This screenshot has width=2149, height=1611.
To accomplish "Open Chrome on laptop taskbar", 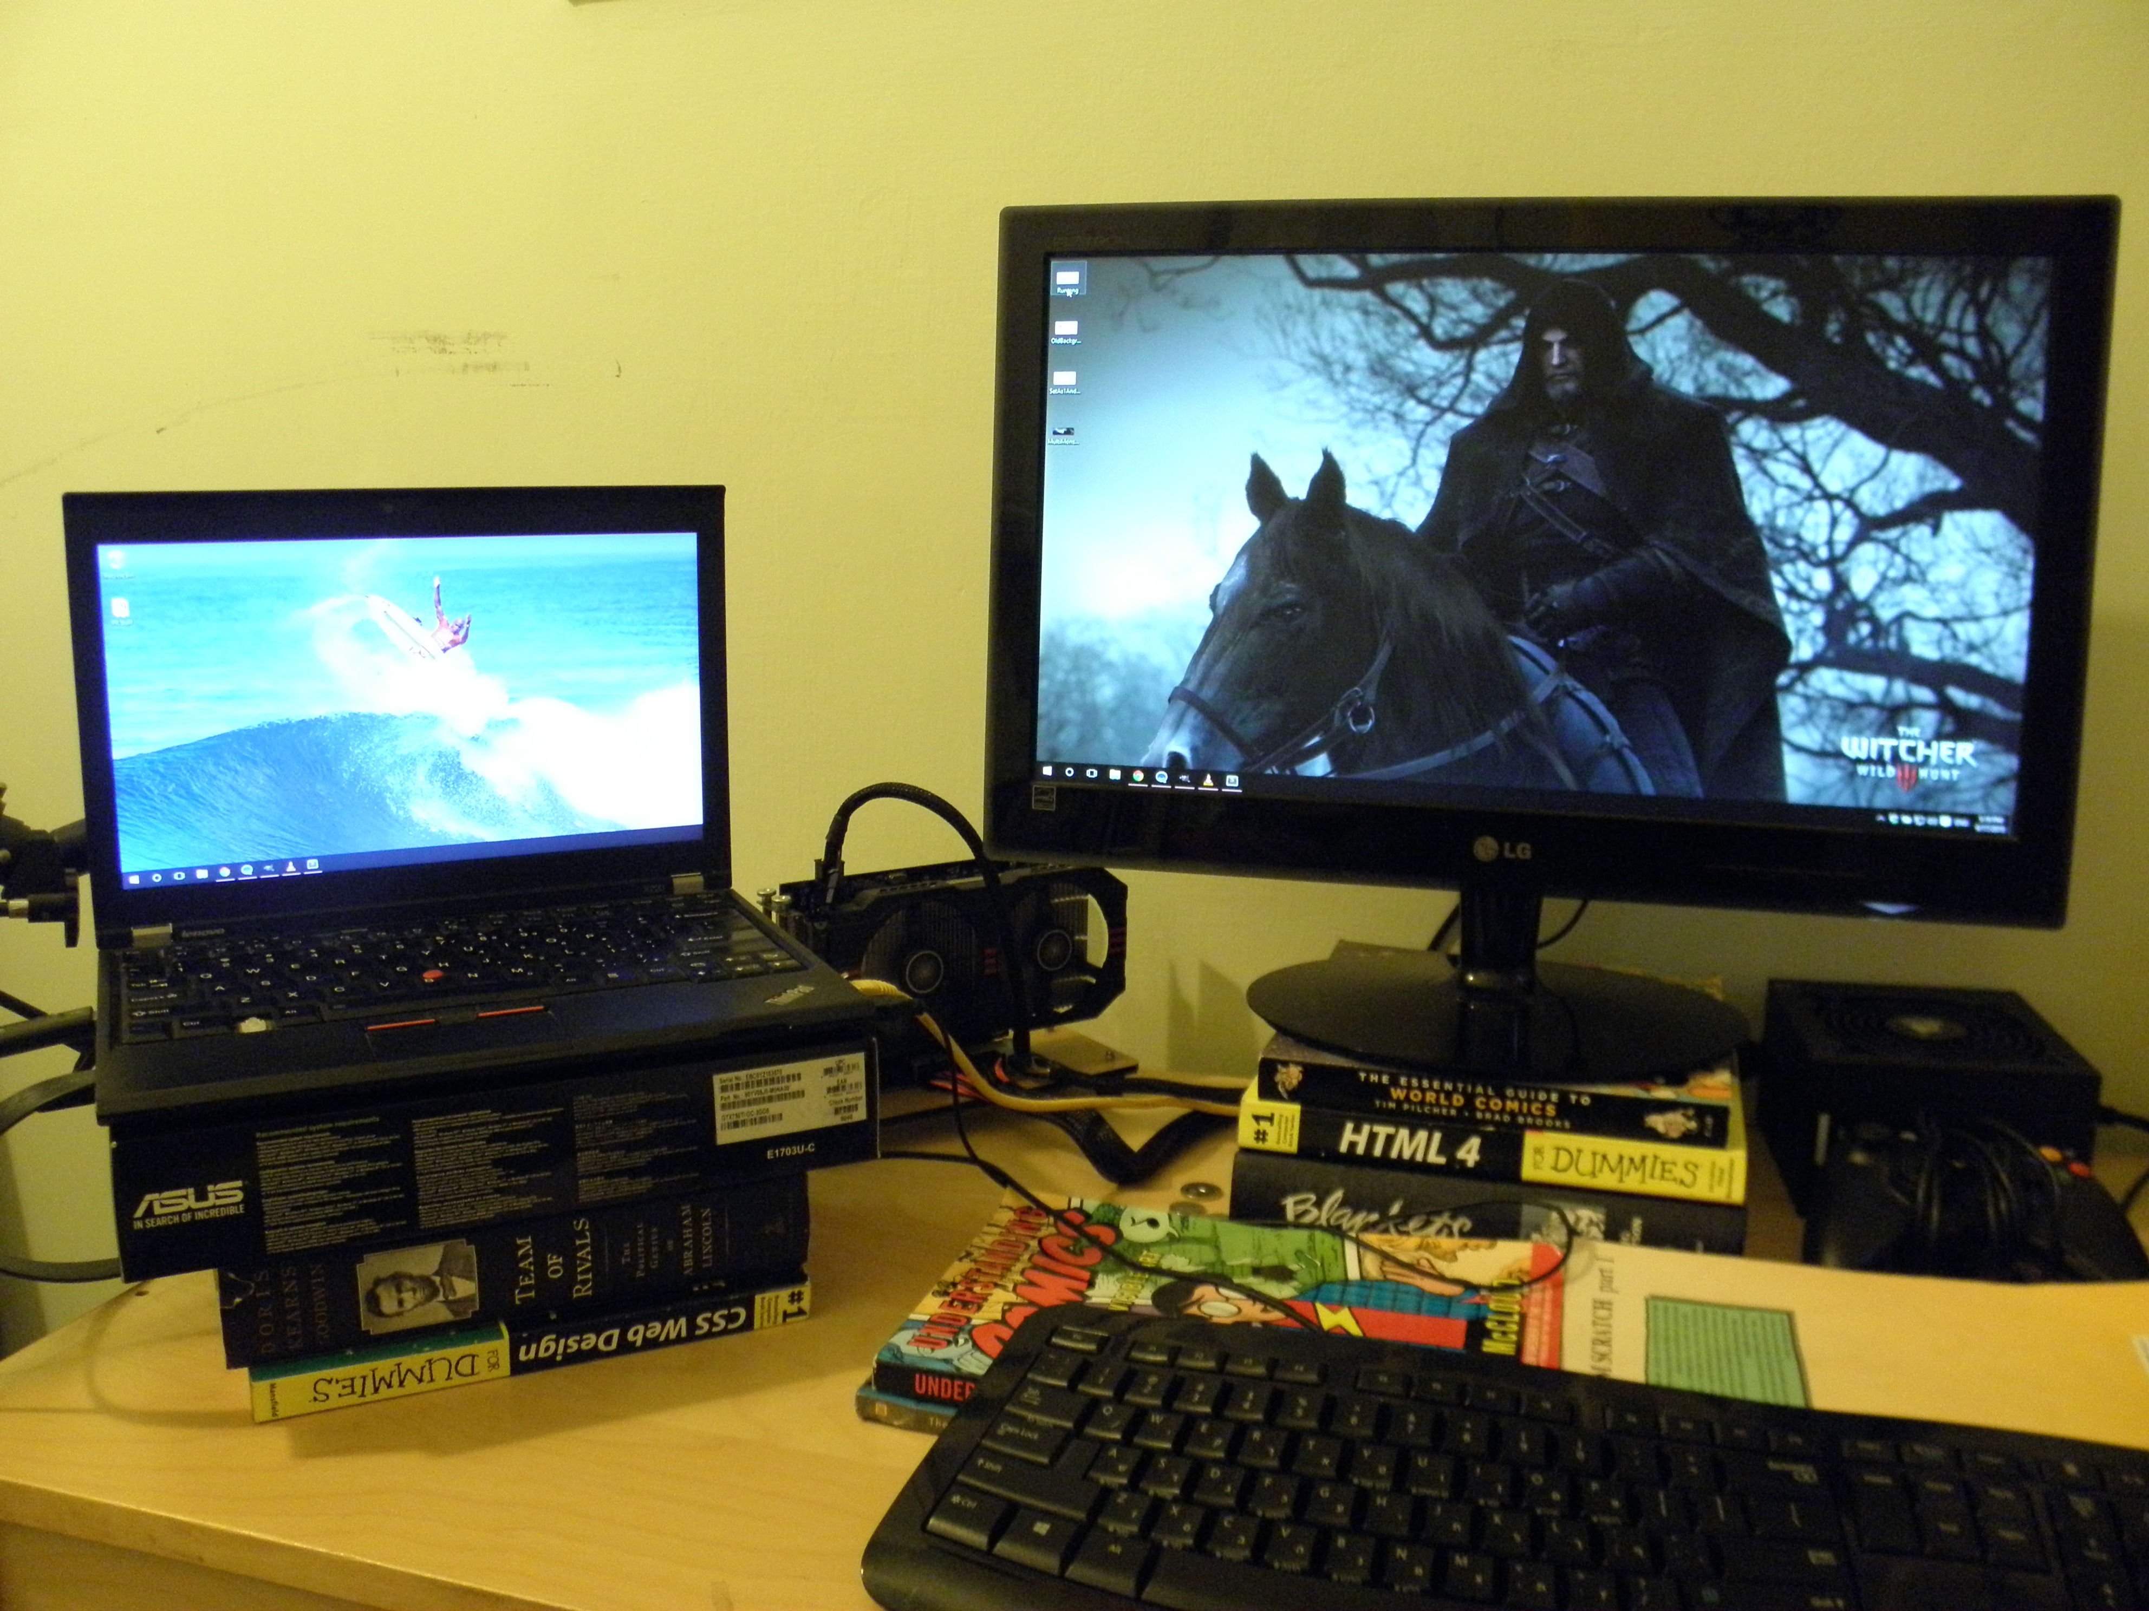I will pyautogui.click(x=224, y=872).
